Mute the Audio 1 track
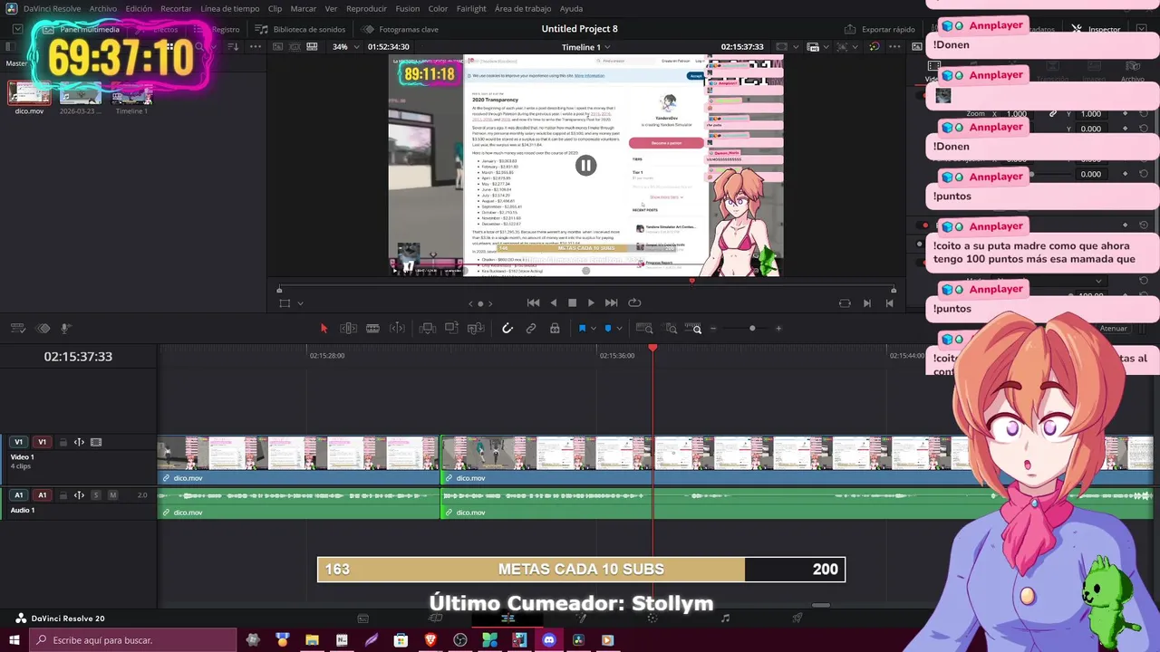This screenshot has width=1160, height=652. click(x=113, y=495)
